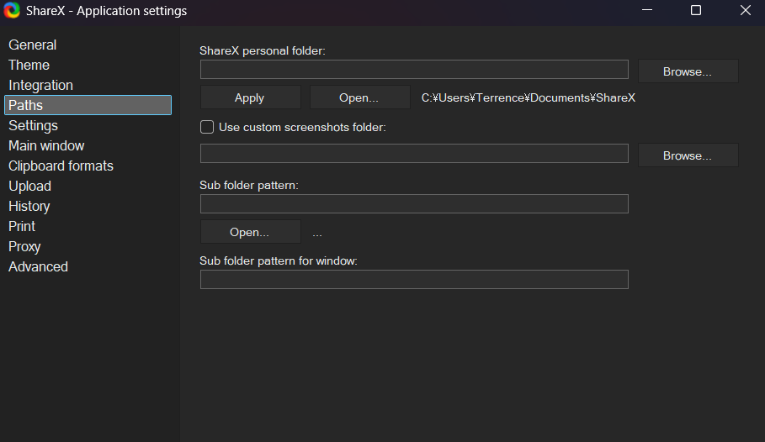
Task: Switch to Main window settings
Action: pos(46,145)
